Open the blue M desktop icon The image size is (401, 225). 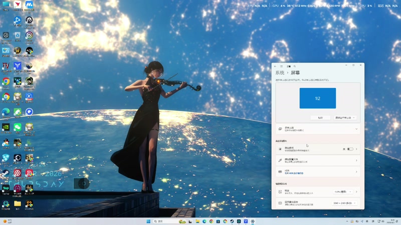click(29, 4)
